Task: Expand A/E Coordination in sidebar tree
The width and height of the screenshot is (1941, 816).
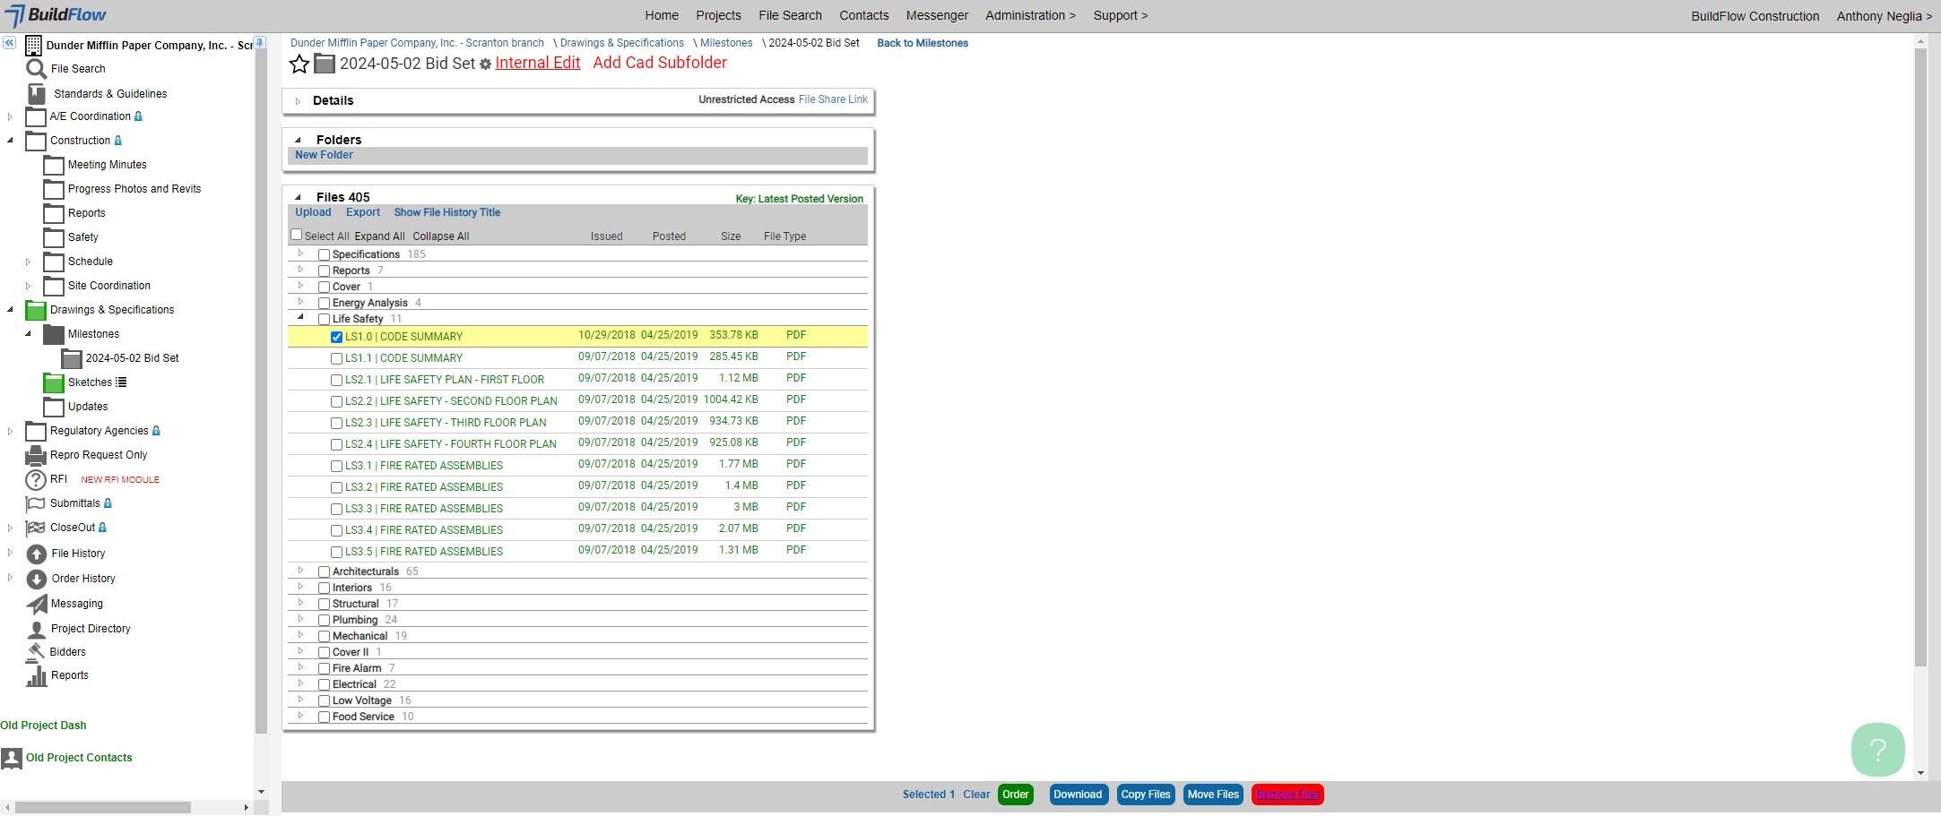Action: pyautogui.click(x=10, y=116)
